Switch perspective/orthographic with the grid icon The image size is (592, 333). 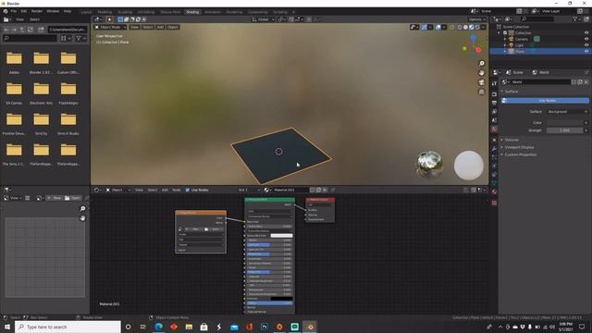click(481, 92)
